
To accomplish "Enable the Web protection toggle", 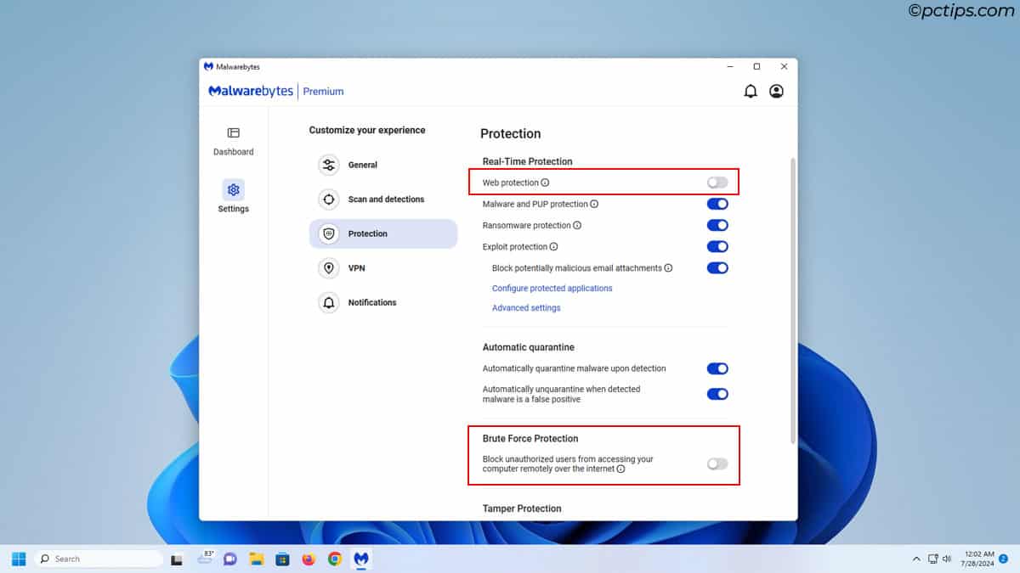I will [x=717, y=182].
